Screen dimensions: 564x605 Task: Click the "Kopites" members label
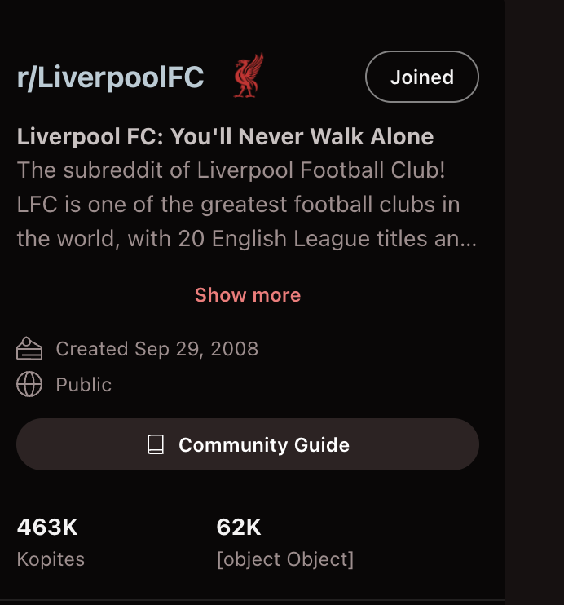tap(51, 559)
